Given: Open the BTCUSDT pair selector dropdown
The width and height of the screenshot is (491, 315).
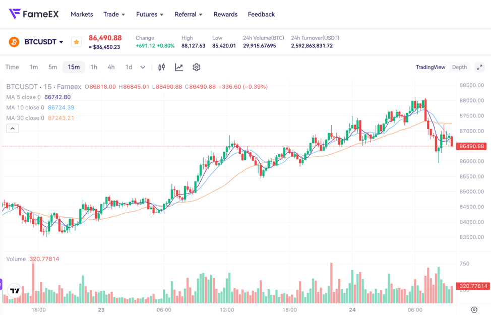Looking at the screenshot, I should 44,42.
